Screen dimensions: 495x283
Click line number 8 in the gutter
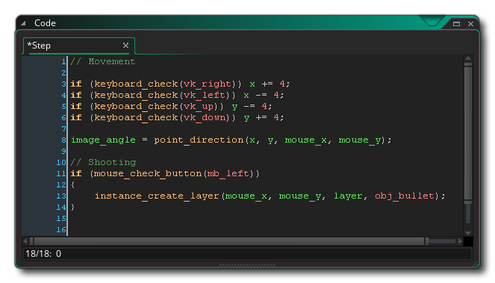[63, 140]
